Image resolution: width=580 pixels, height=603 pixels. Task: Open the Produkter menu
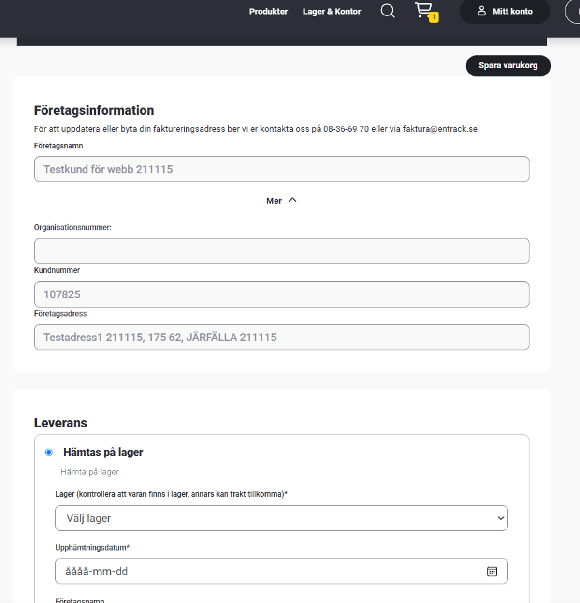(x=268, y=11)
